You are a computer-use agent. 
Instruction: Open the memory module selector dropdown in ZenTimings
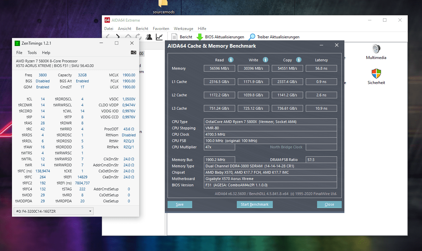click(54, 211)
